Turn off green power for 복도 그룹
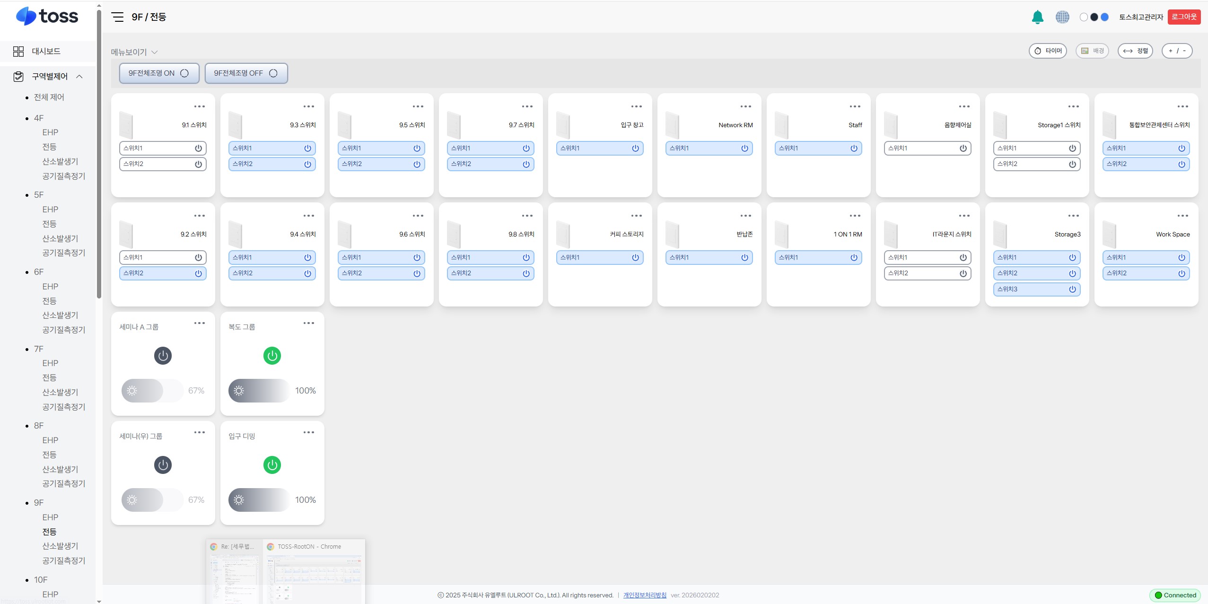This screenshot has height=604, width=1208. tap(272, 356)
